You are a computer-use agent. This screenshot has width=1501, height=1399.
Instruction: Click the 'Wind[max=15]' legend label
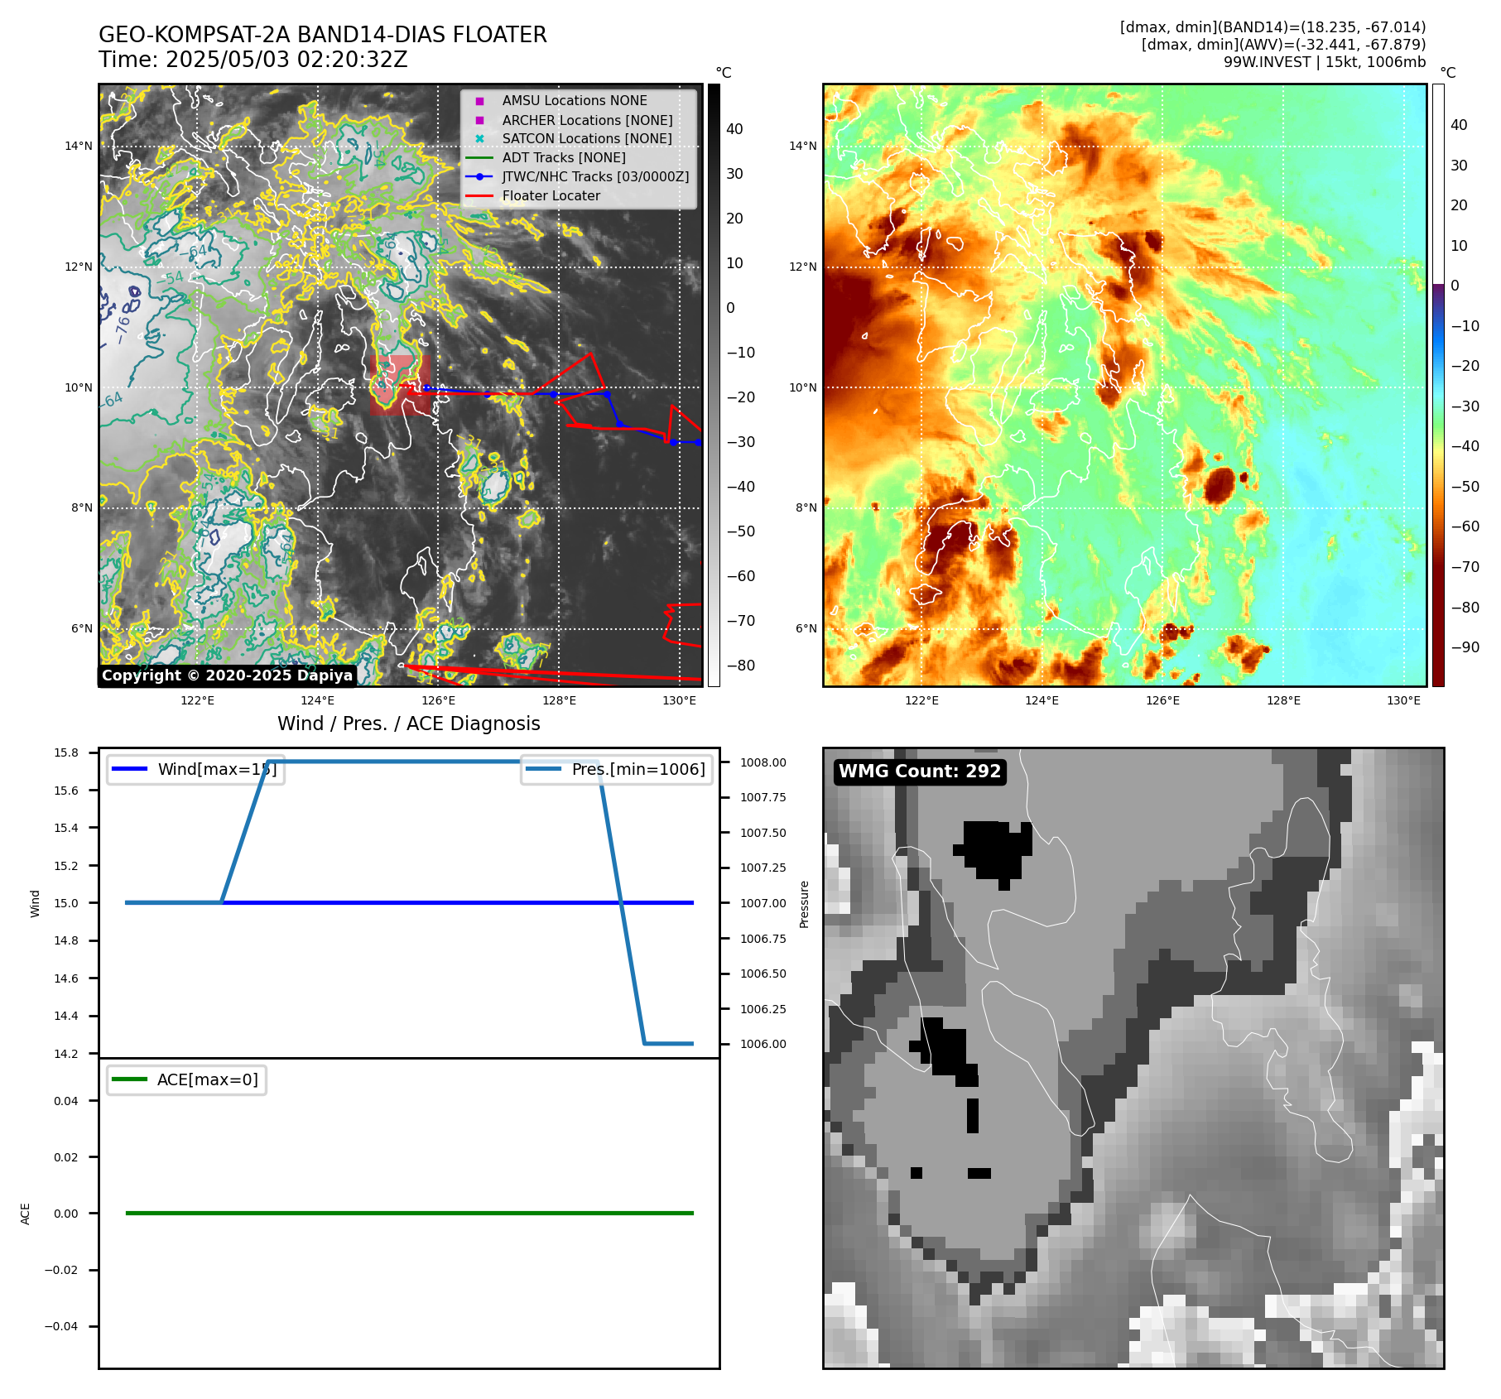(x=217, y=769)
